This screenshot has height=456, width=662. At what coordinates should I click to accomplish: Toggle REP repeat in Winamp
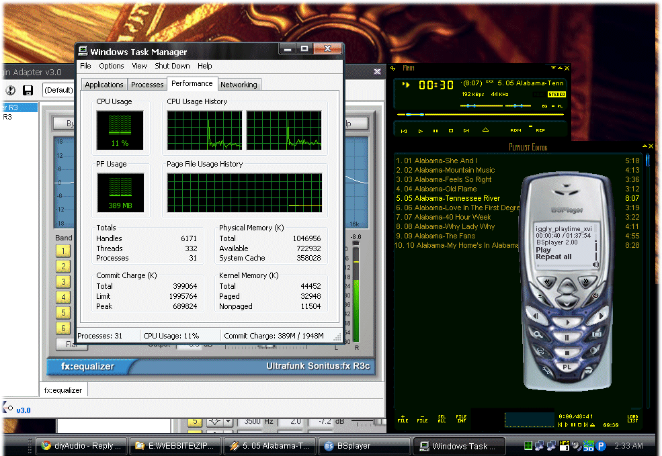click(x=540, y=130)
